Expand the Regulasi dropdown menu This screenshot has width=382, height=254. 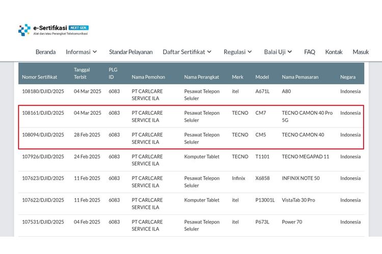[238, 52]
